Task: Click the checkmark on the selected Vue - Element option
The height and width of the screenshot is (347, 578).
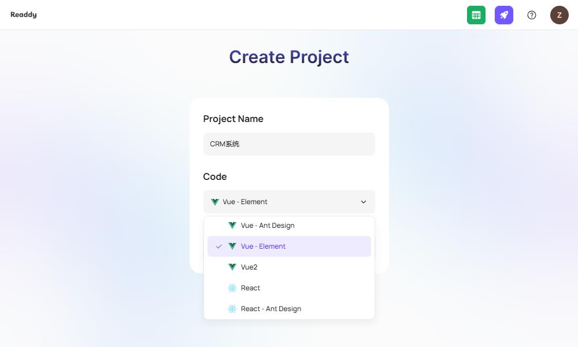Action: click(x=218, y=246)
